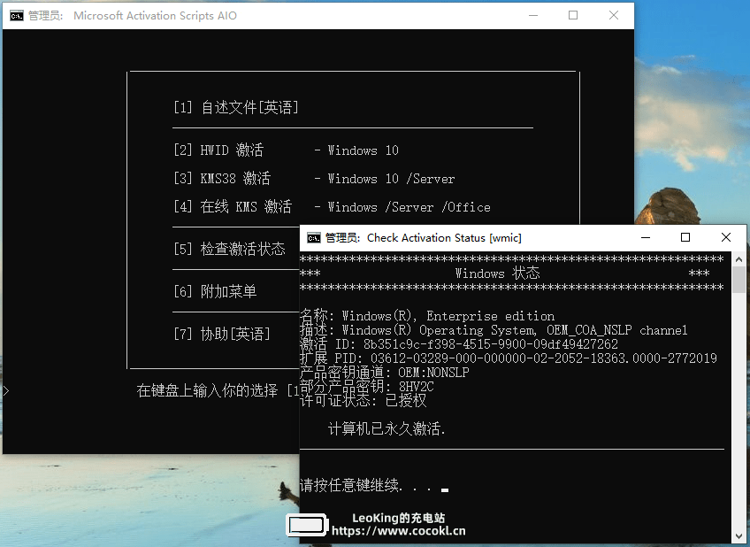Click the cmd icon in Check Activation Status title bar
The height and width of the screenshot is (547, 750).
pos(314,238)
